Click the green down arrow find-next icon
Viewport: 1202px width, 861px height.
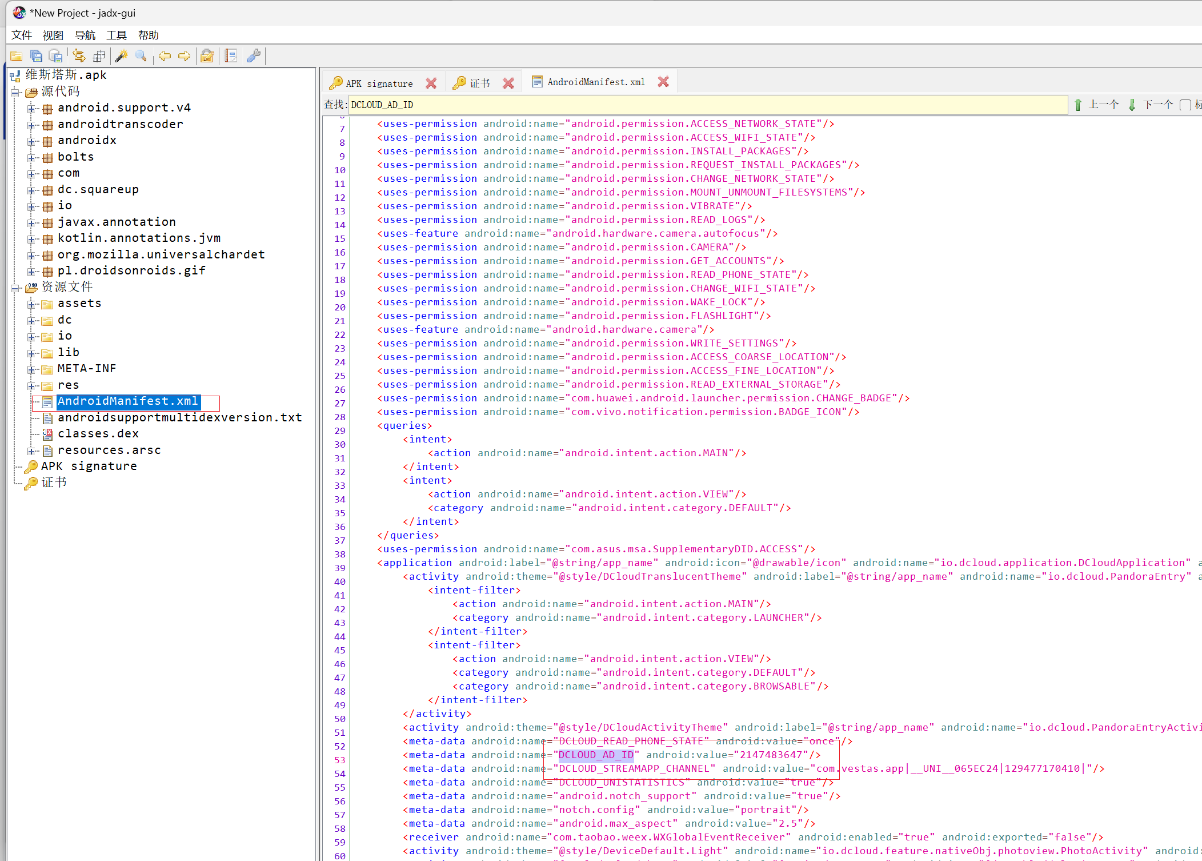(x=1132, y=105)
